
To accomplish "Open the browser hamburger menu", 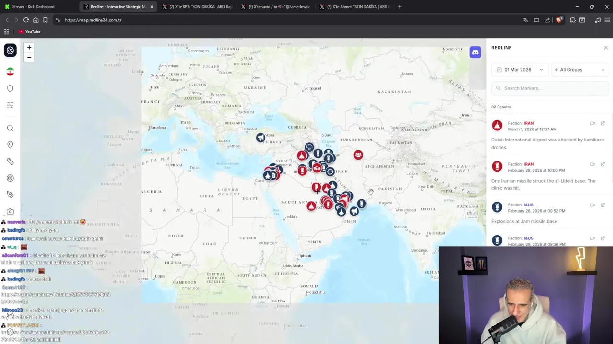I will [607, 20].
